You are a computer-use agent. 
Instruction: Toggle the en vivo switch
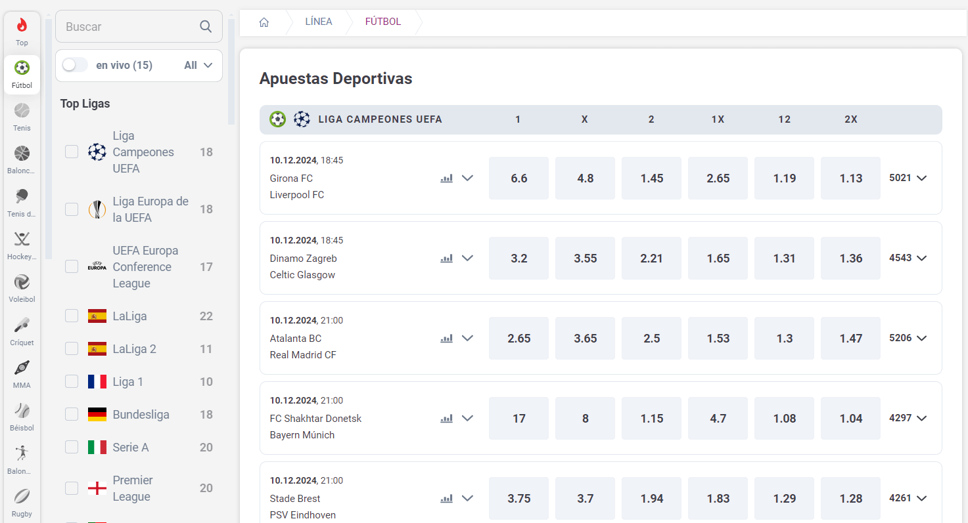(x=75, y=65)
